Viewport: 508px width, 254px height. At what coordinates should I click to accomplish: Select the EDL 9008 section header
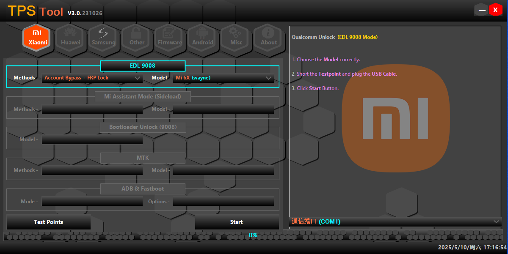tap(143, 66)
